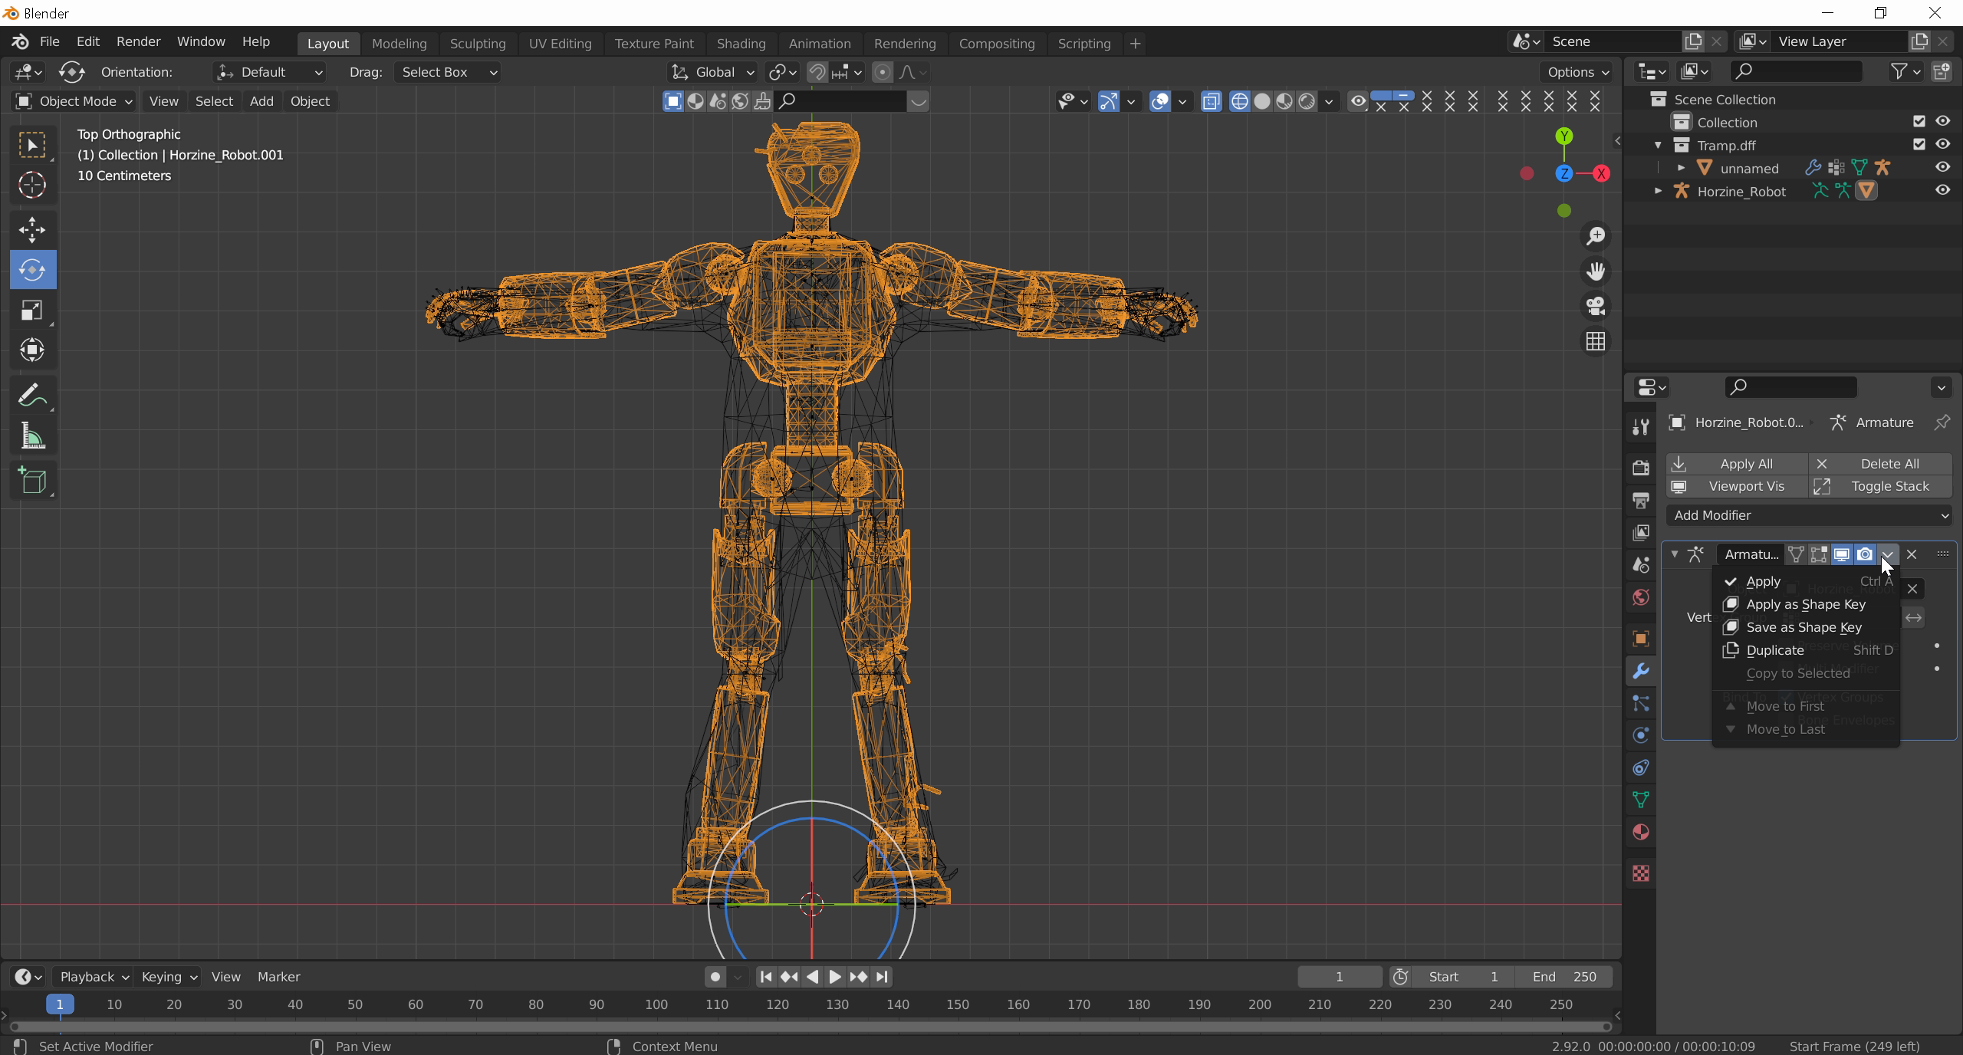Viewport: 1963px width, 1055px height.
Task: Switch to orthographic/perspective grid icon
Action: [1596, 341]
